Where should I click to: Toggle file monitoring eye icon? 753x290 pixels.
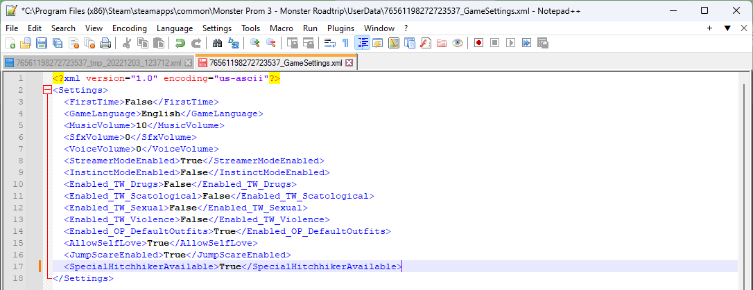click(x=458, y=44)
